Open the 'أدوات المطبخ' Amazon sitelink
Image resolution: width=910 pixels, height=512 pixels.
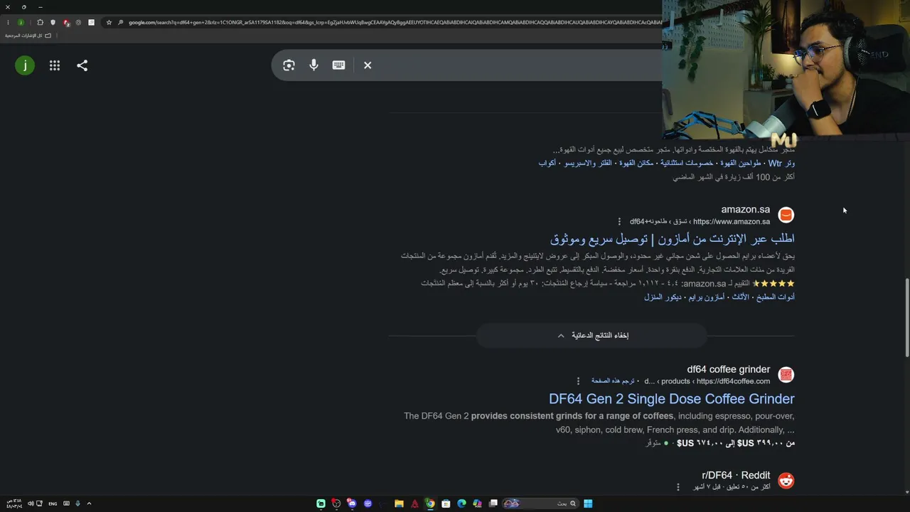[x=777, y=297]
